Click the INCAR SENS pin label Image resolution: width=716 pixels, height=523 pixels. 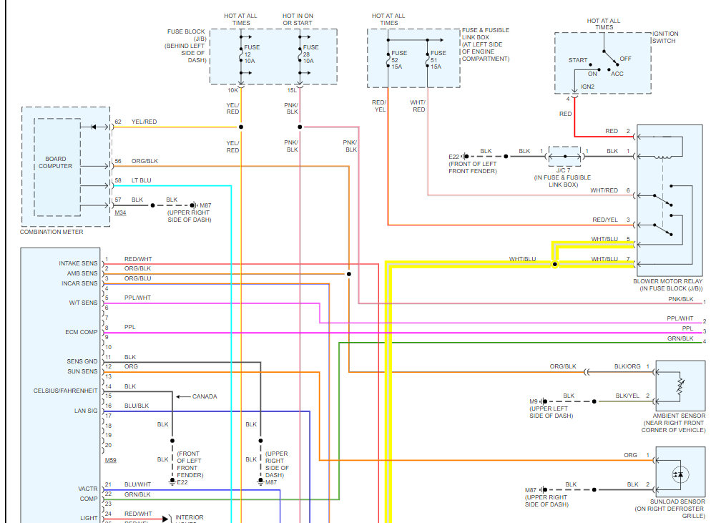point(79,283)
